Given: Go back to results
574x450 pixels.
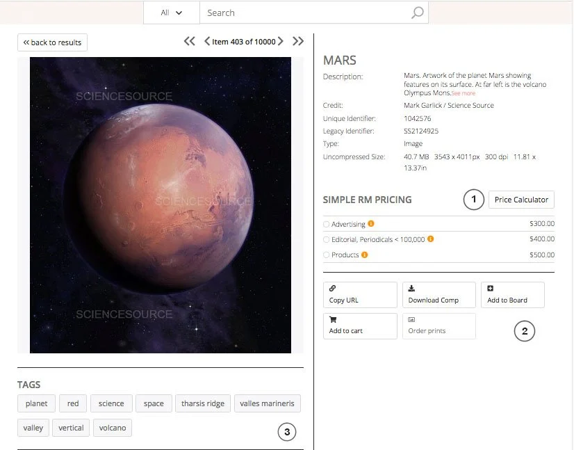Looking at the screenshot, I should pos(52,42).
